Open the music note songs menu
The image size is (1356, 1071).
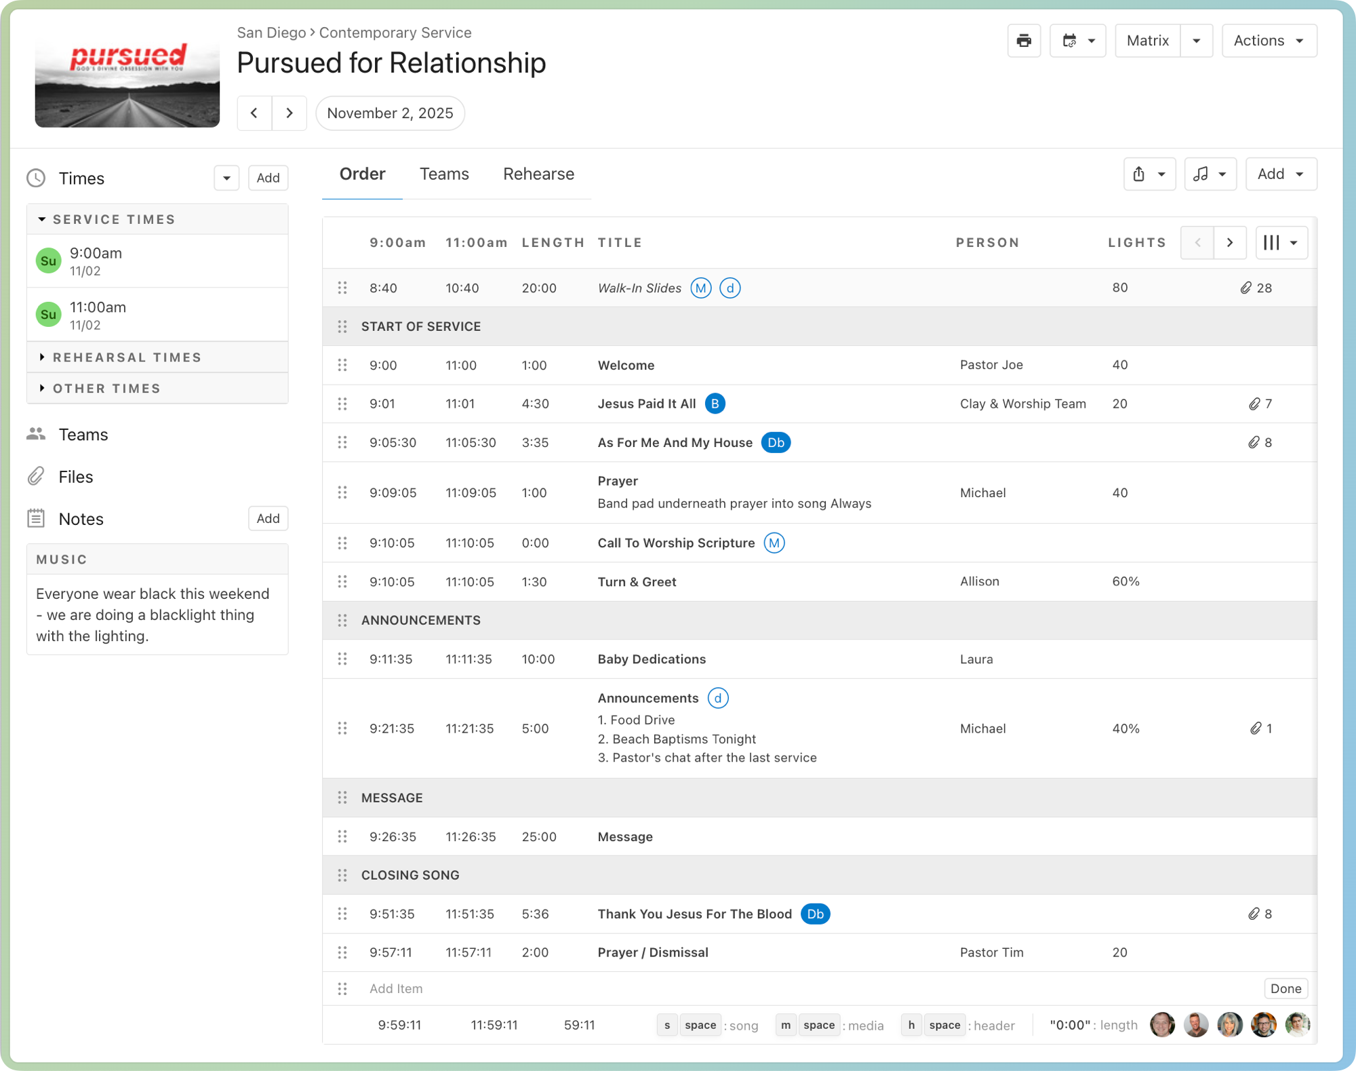coord(1210,174)
